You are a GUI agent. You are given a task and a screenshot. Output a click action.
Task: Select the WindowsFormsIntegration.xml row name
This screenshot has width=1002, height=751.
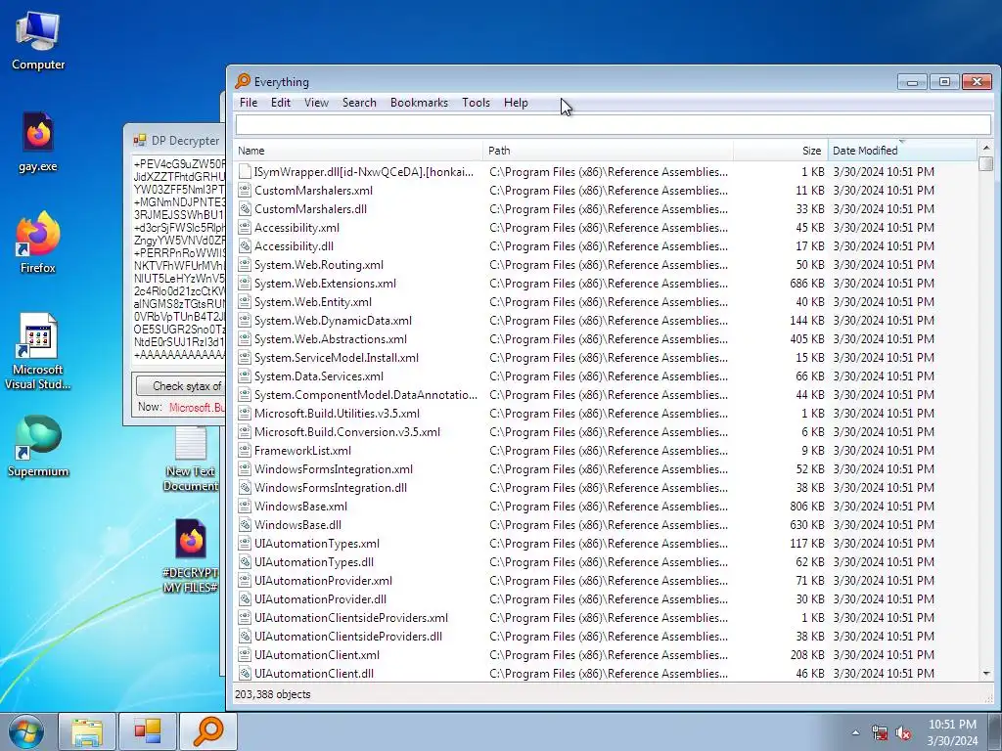pos(334,469)
